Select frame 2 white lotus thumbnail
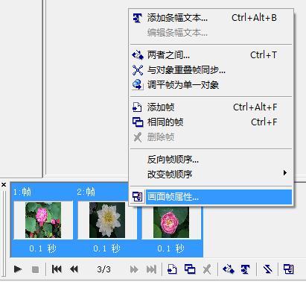 [x=107, y=220]
